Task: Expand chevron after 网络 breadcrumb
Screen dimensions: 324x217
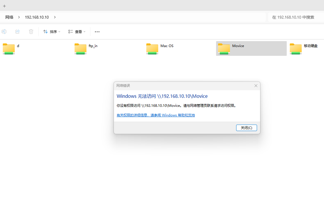Action: pyautogui.click(x=19, y=17)
